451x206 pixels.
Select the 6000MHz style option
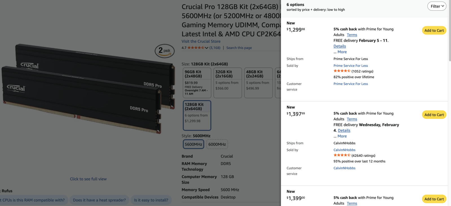217,144
